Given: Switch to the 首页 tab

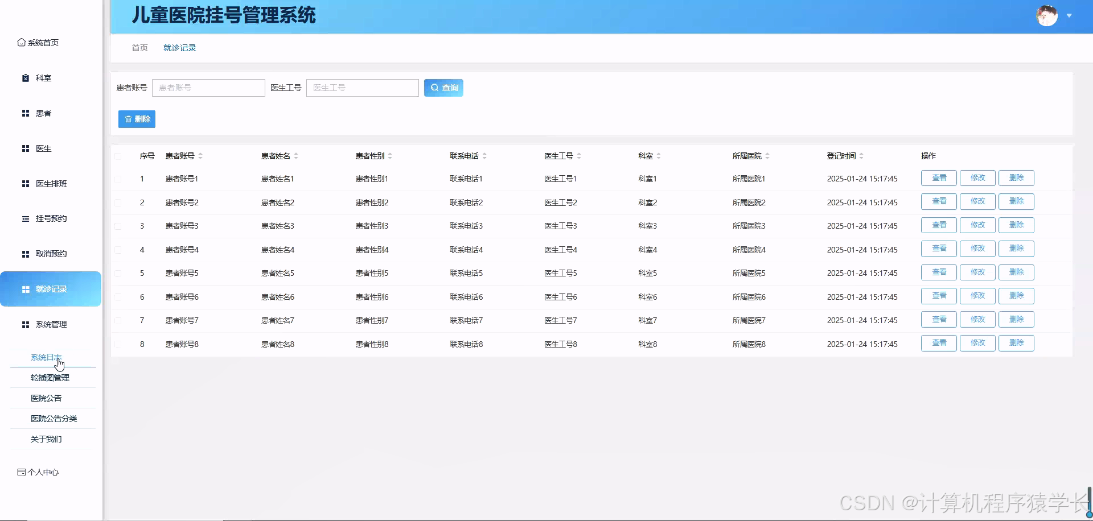Looking at the screenshot, I should pyautogui.click(x=139, y=48).
